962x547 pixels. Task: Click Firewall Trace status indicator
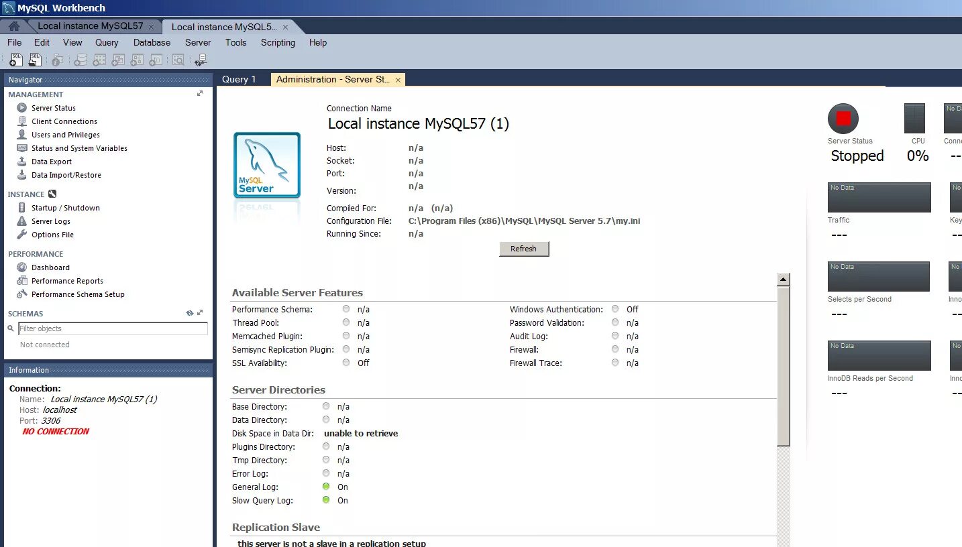pos(615,363)
